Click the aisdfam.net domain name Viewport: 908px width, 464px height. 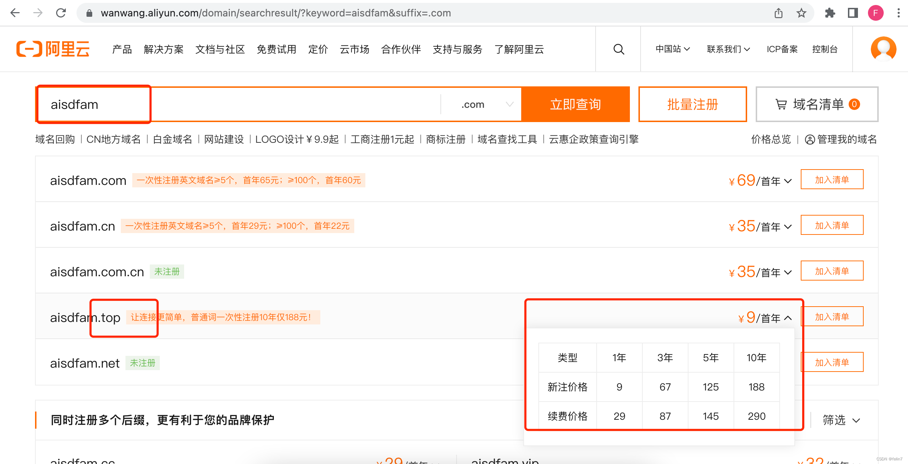coord(85,363)
